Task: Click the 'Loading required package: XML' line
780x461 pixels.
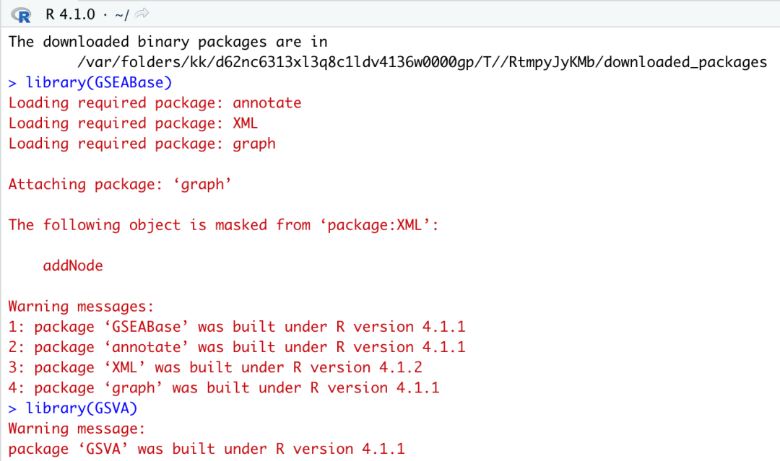Action: 133,123
